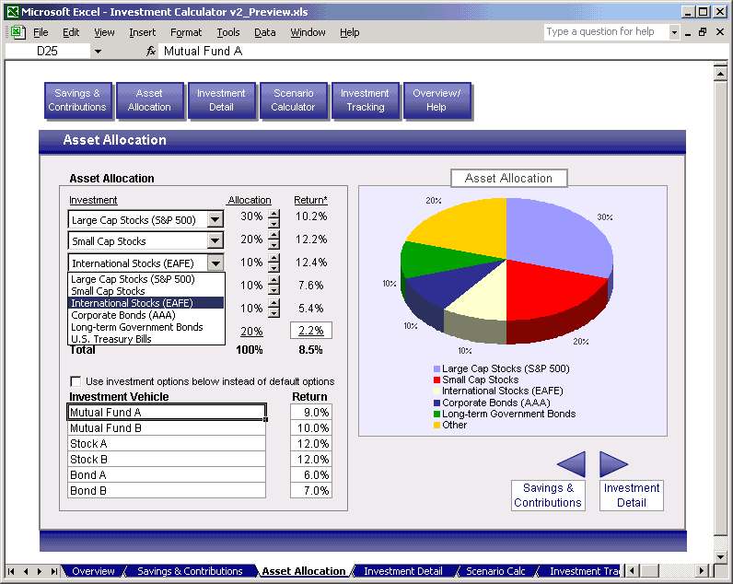733x584 pixels.
Task: Click the left arrow navigation icon
Action: click(x=572, y=464)
